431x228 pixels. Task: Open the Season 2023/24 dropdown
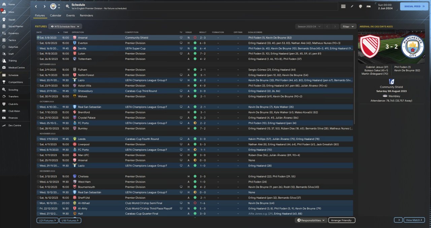308,26
